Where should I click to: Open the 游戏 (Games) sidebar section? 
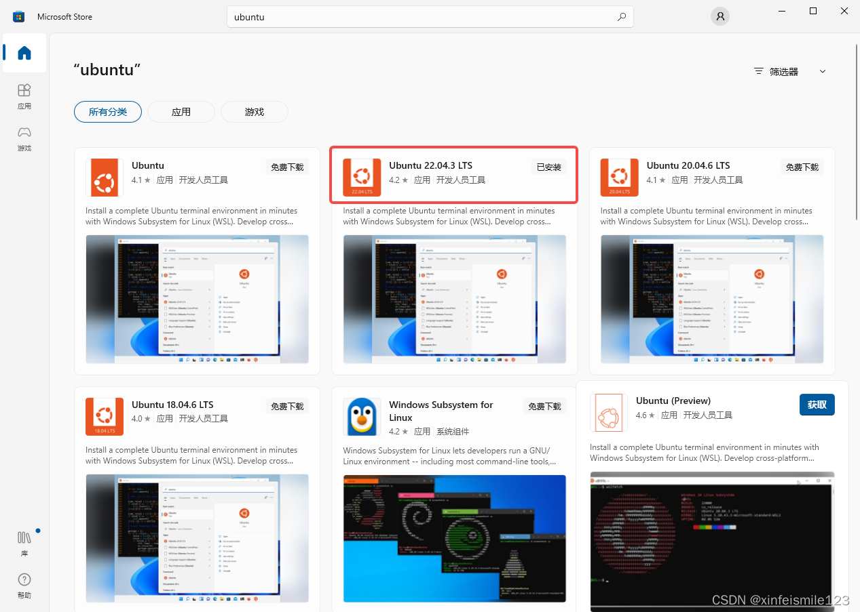[x=24, y=138]
